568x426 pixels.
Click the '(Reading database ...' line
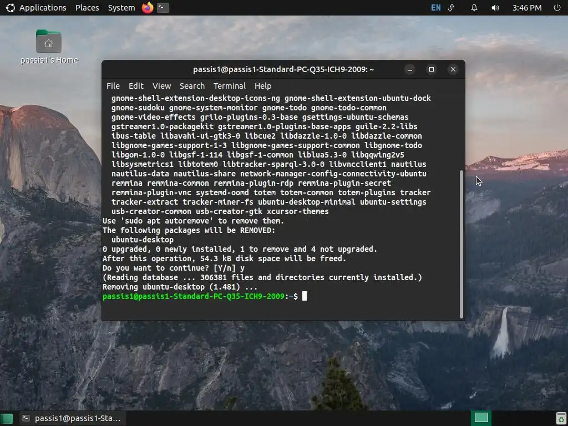point(262,277)
